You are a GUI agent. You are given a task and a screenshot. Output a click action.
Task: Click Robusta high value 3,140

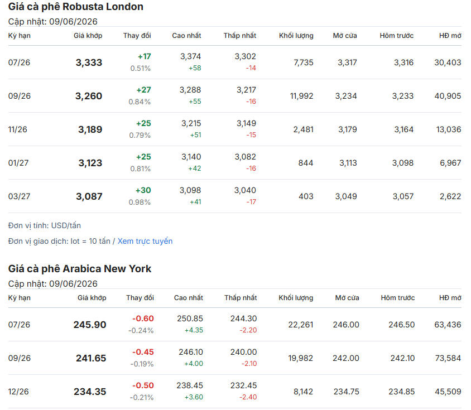191,157
